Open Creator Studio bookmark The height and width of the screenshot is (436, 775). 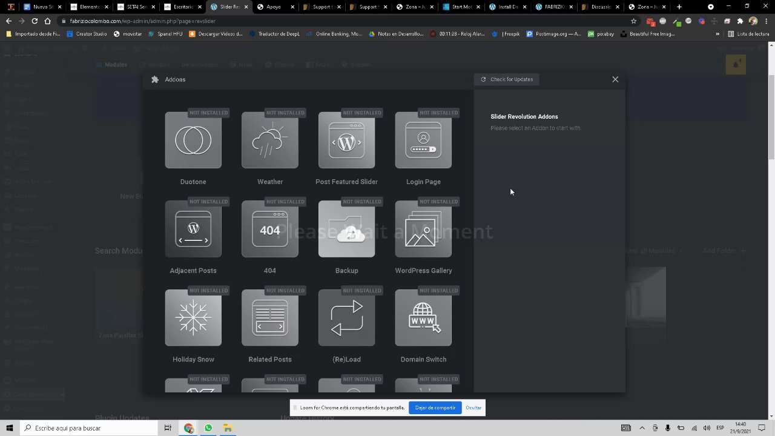coord(87,34)
